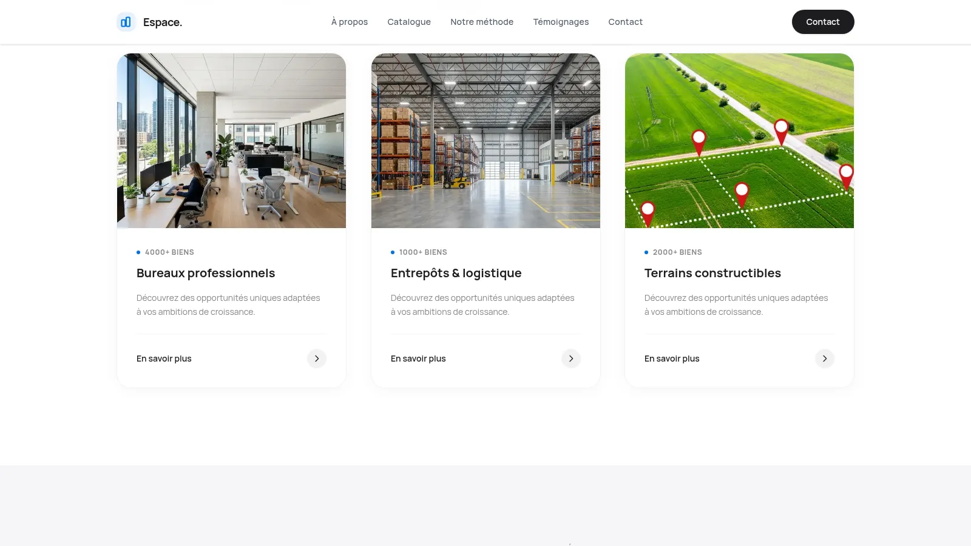971x546 pixels.
Task: Select Notre méthode in the navigation
Action: 482,22
